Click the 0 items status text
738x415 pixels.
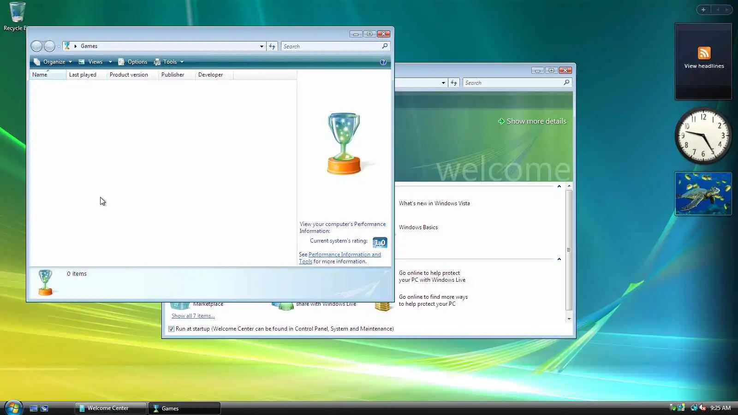(77, 274)
